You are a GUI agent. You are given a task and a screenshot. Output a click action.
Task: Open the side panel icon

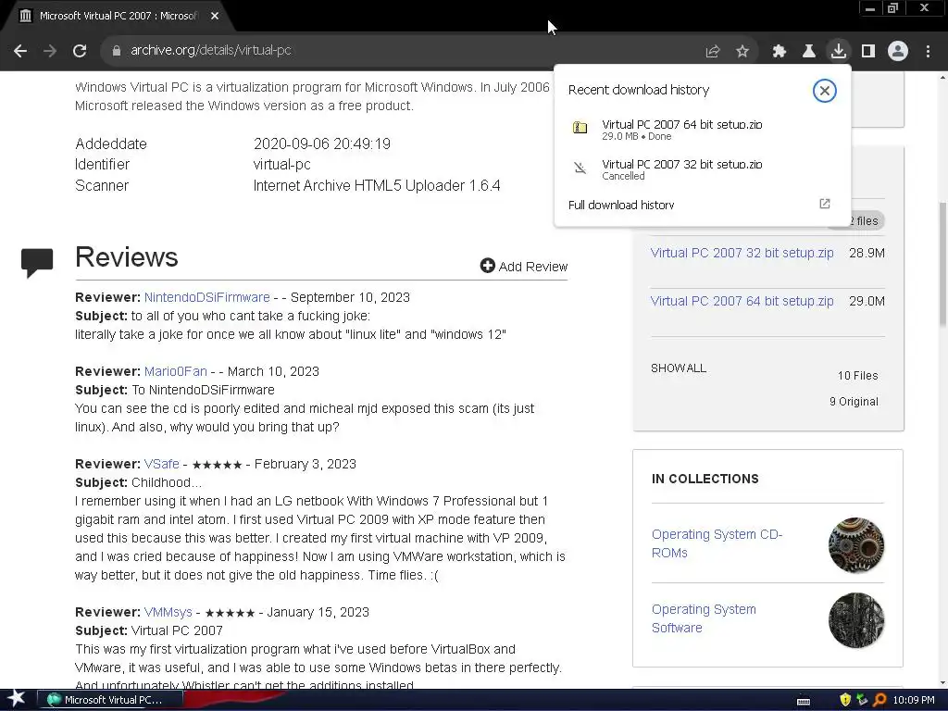click(868, 52)
